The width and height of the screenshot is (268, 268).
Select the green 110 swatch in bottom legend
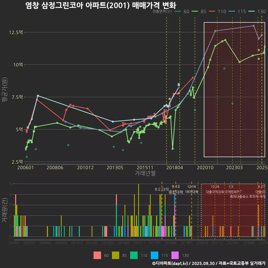click(134, 255)
